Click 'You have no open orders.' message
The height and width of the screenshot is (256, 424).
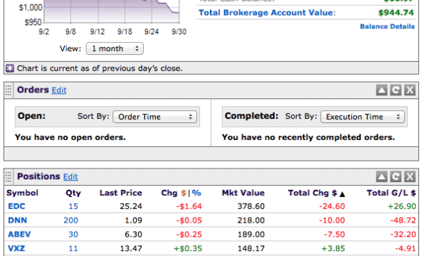tap(70, 137)
